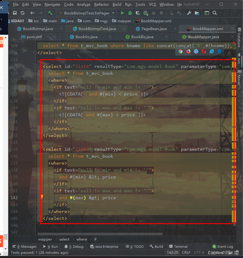Open run configuration dropdown BookBizImplTest.listPager
This screenshot has height=258, width=243.
86,13
